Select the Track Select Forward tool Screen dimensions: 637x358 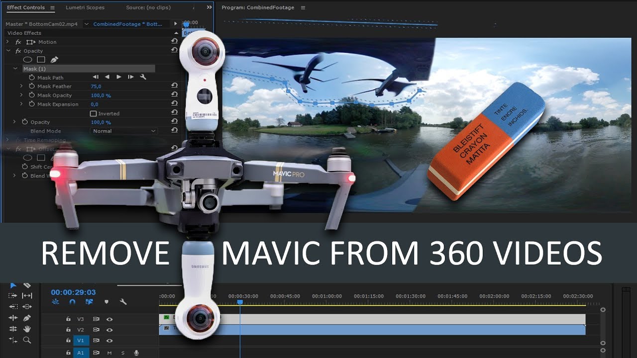(x=13, y=295)
